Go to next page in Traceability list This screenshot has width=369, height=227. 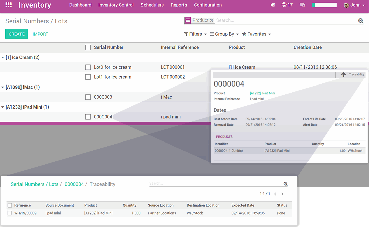tap(282, 194)
